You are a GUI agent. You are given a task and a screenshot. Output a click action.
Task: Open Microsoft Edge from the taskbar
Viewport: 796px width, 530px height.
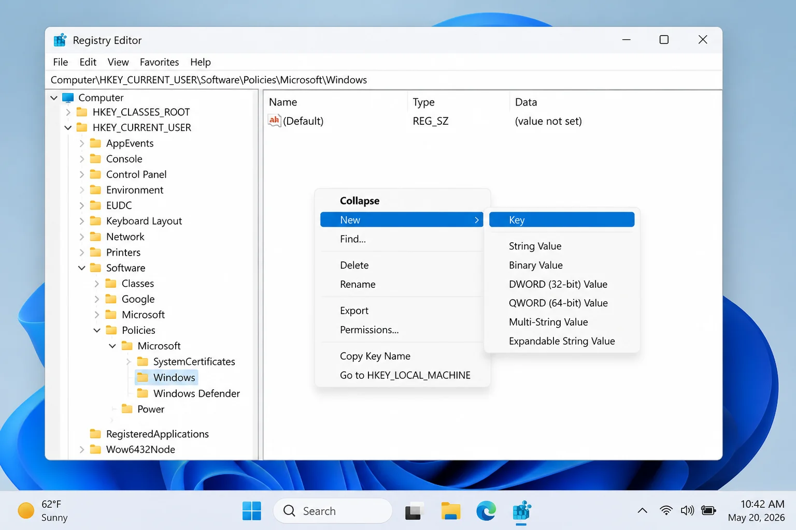(486, 511)
